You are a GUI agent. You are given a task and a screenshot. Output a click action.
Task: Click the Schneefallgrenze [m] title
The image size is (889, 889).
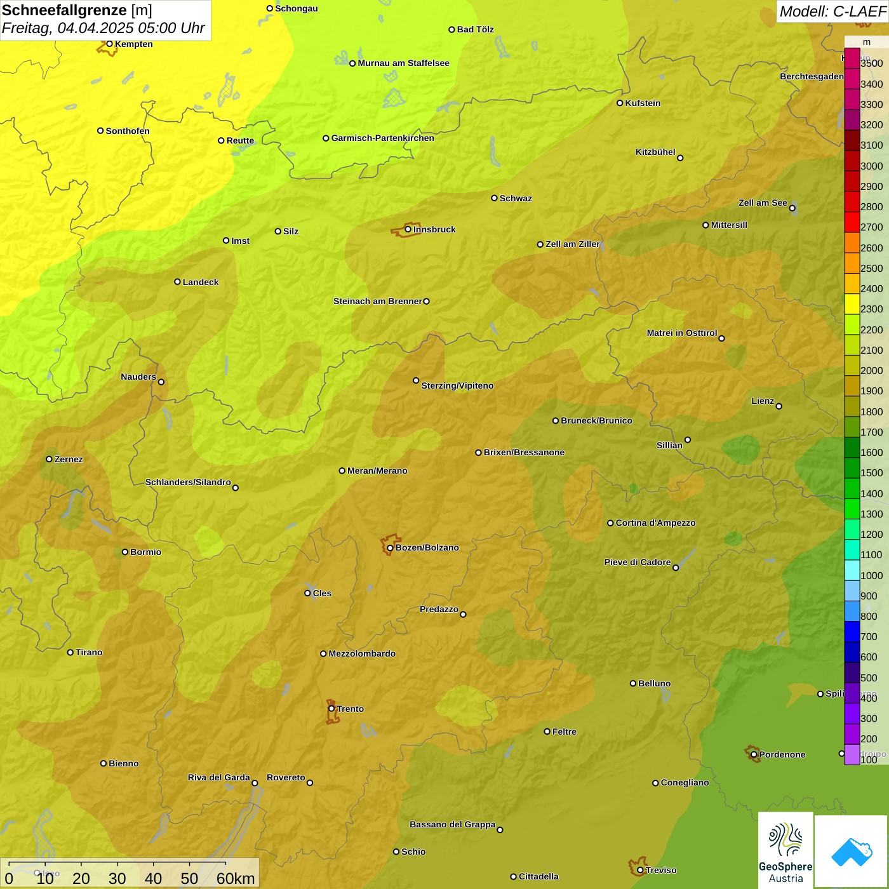(x=77, y=11)
